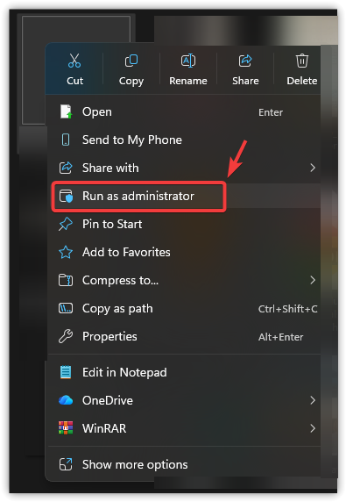Click the Ctrl+Shift+C shortcut hint
Screen dimensions: 346x502
[288, 309]
